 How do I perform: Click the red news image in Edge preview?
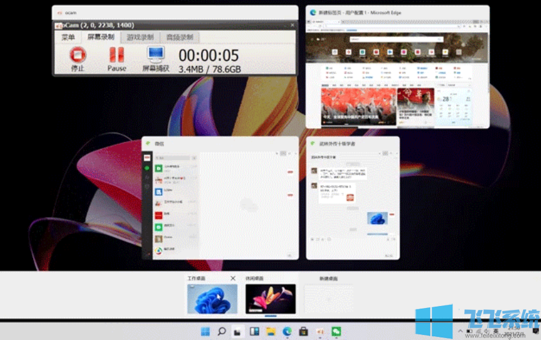(x=359, y=106)
